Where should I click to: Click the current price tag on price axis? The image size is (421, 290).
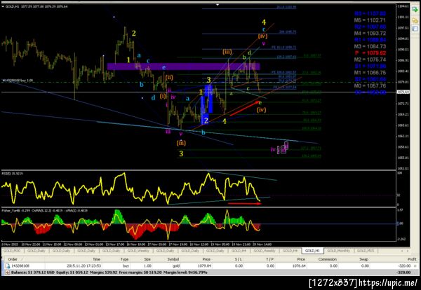(403, 92)
